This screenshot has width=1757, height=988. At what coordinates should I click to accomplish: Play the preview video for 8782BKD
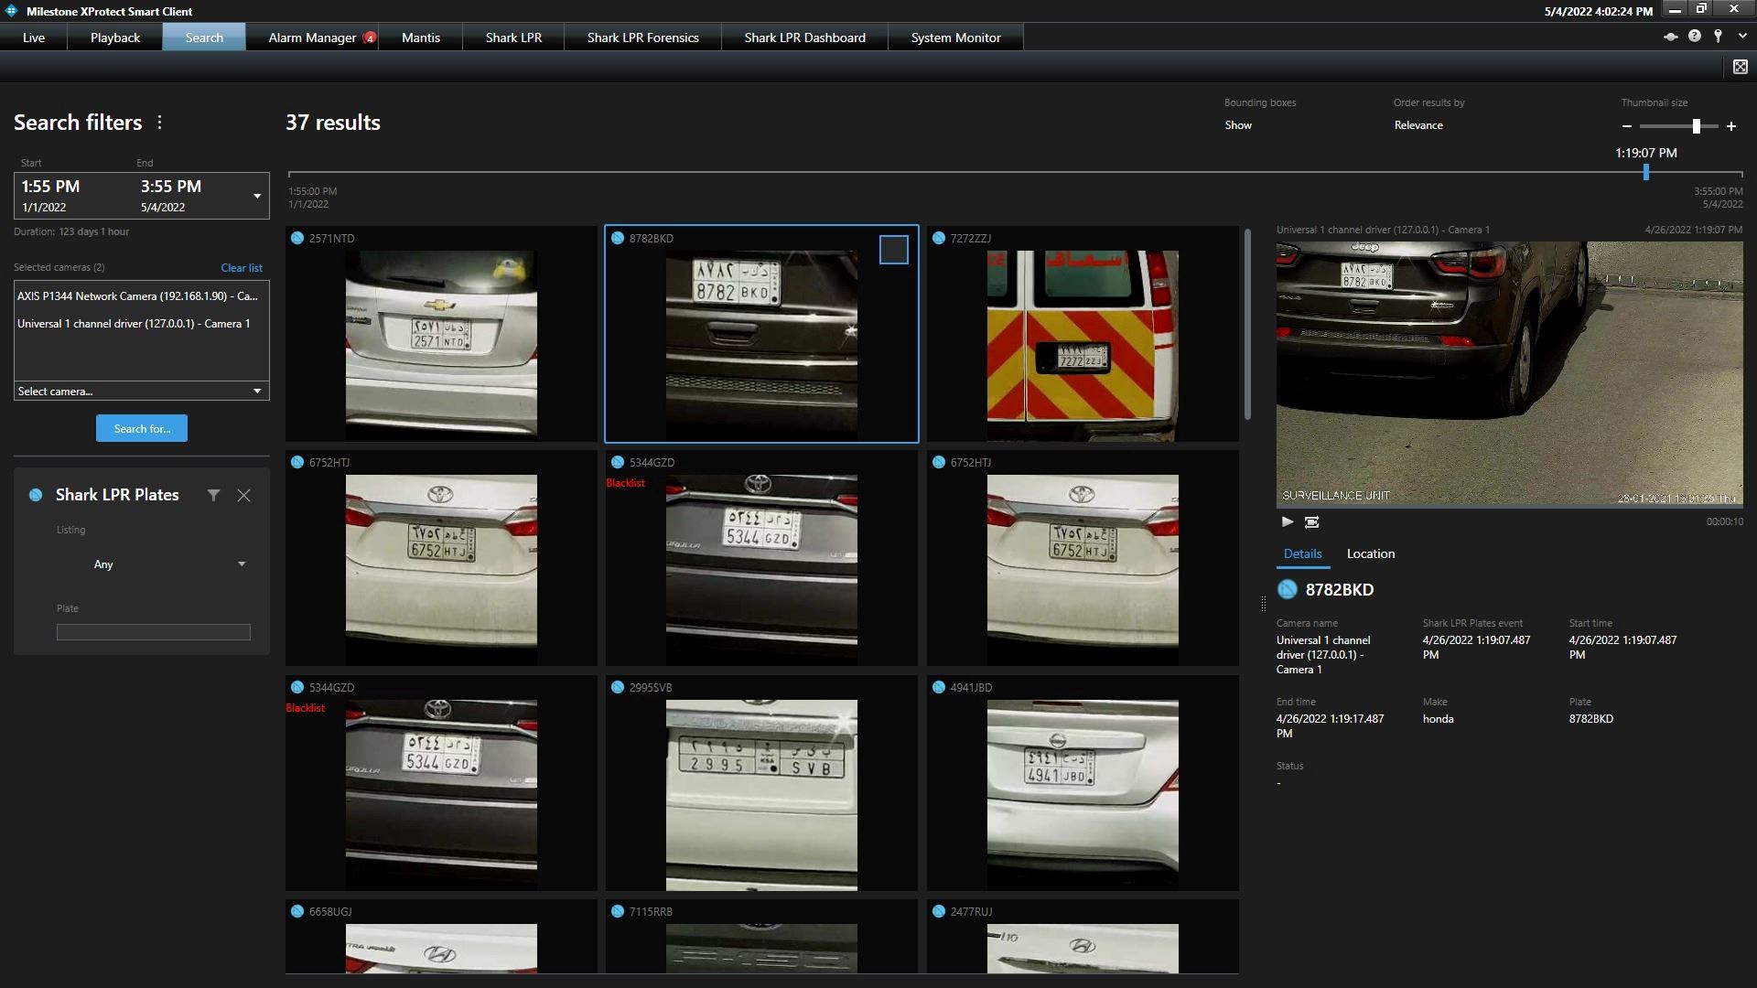coord(1288,521)
